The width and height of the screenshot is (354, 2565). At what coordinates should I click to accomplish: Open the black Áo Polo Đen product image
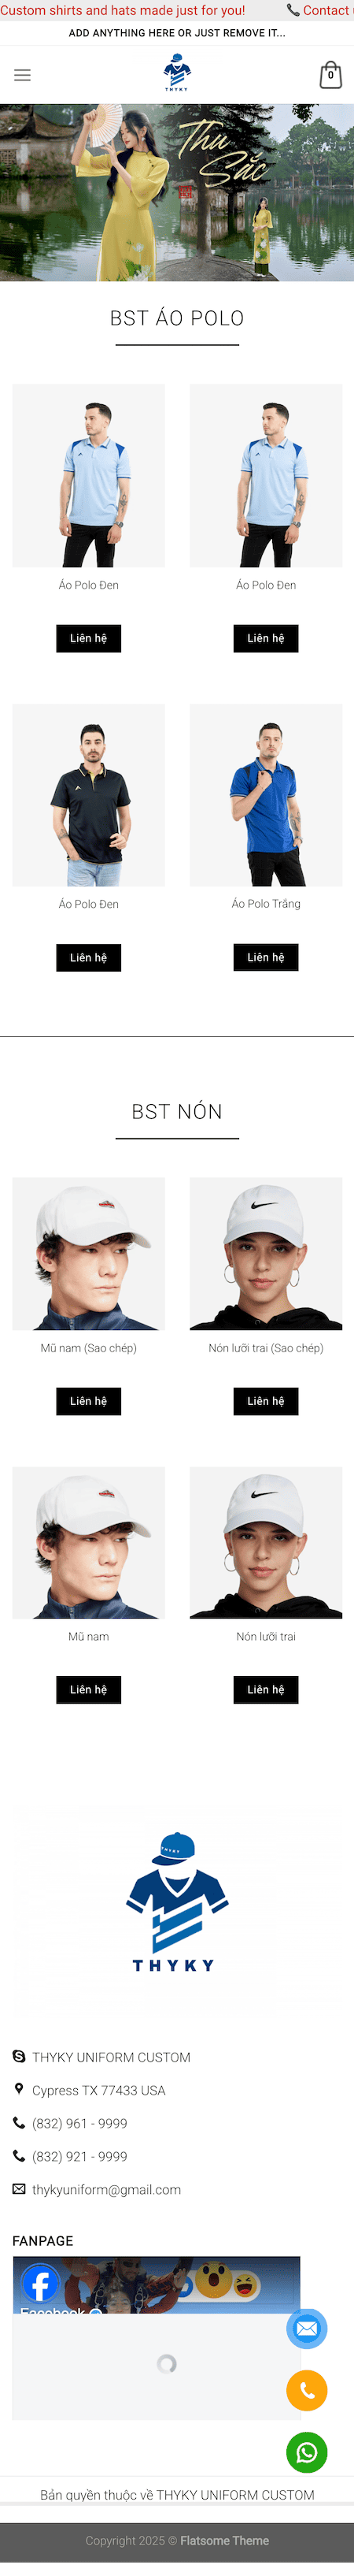pos(88,796)
